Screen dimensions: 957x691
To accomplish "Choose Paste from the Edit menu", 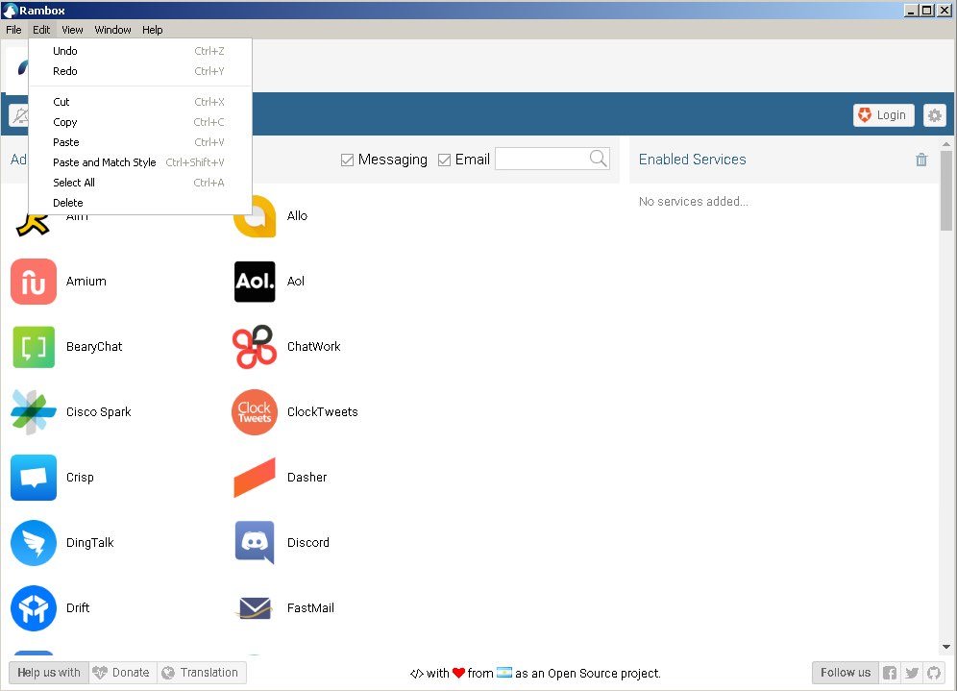I will tap(140, 142).
